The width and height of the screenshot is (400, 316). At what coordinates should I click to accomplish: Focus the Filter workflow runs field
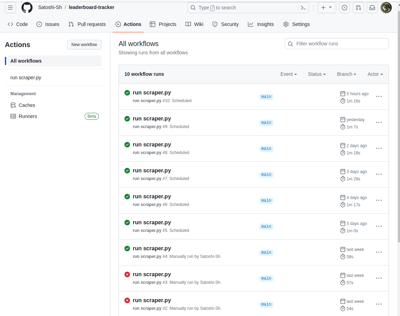pyautogui.click(x=337, y=44)
